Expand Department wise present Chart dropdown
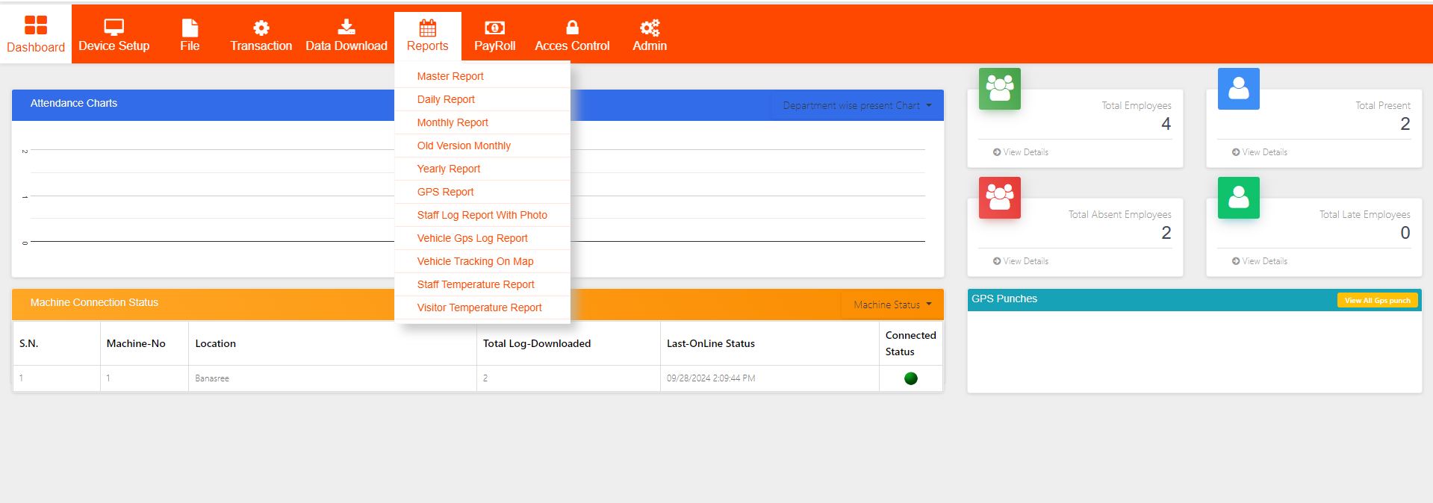This screenshot has height=503, width=1433. 857,106
